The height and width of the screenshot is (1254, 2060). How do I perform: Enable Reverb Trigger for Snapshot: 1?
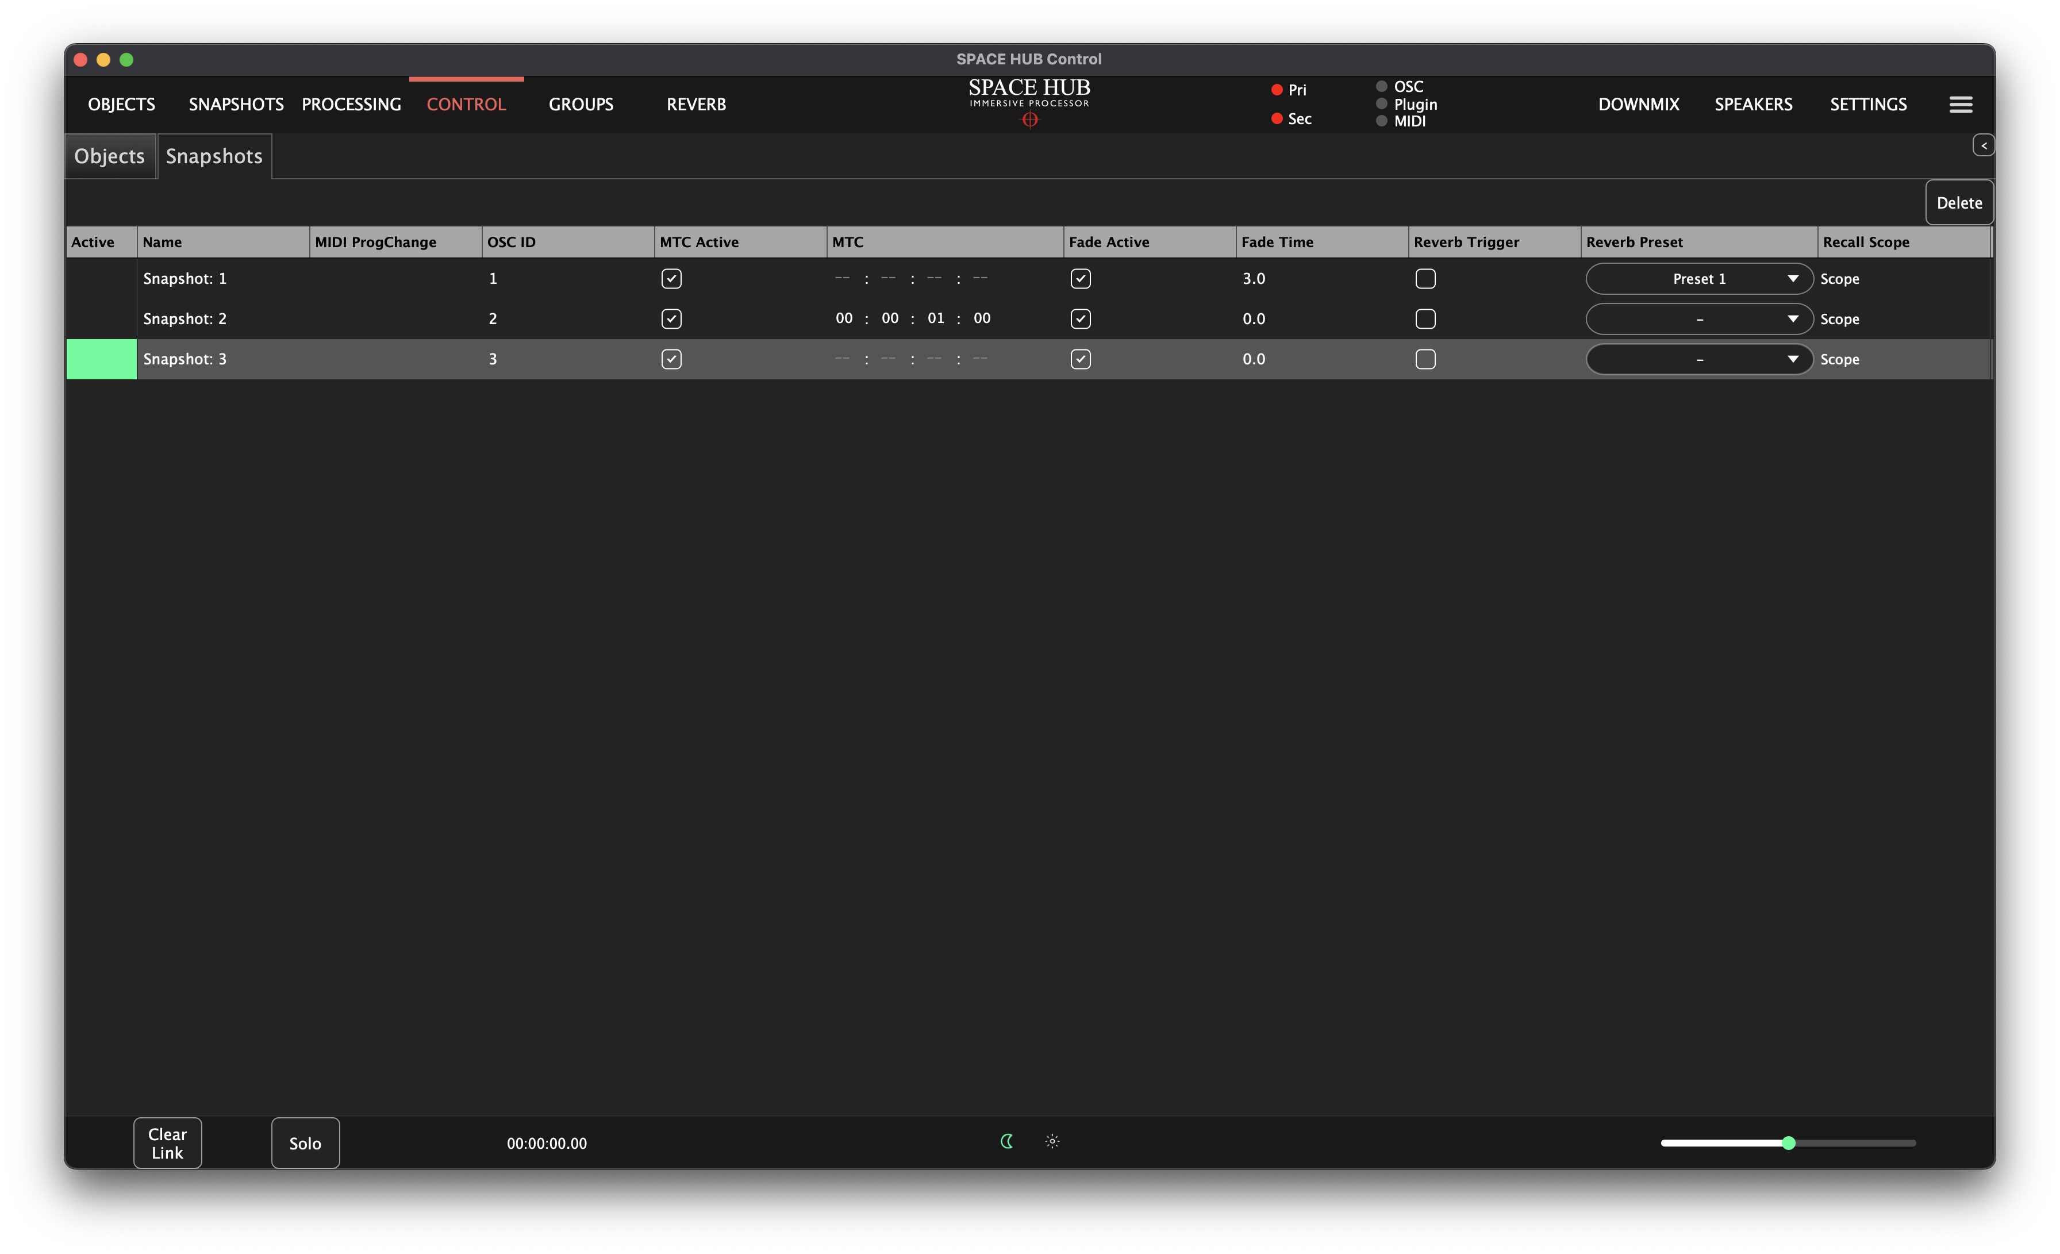click(1425, 278)
